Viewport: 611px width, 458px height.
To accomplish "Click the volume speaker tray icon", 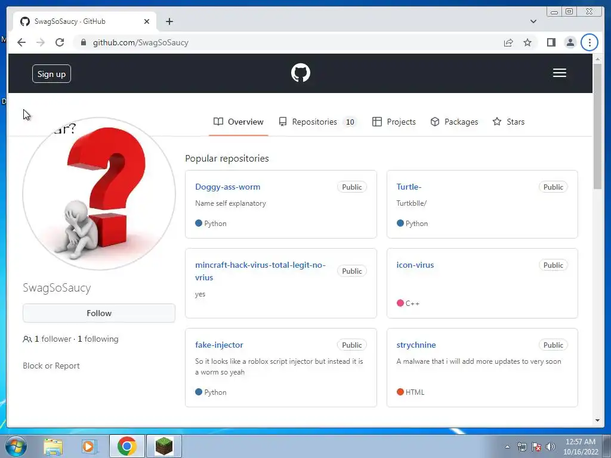I will pos(551,447).
